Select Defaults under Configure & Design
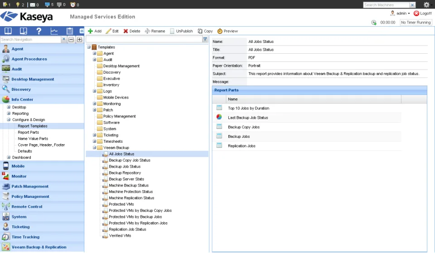435x253 pixels. point(24,151)
